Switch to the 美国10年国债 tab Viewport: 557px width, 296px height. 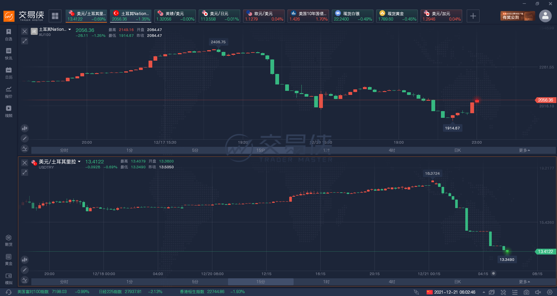click(x=308, y=16)
